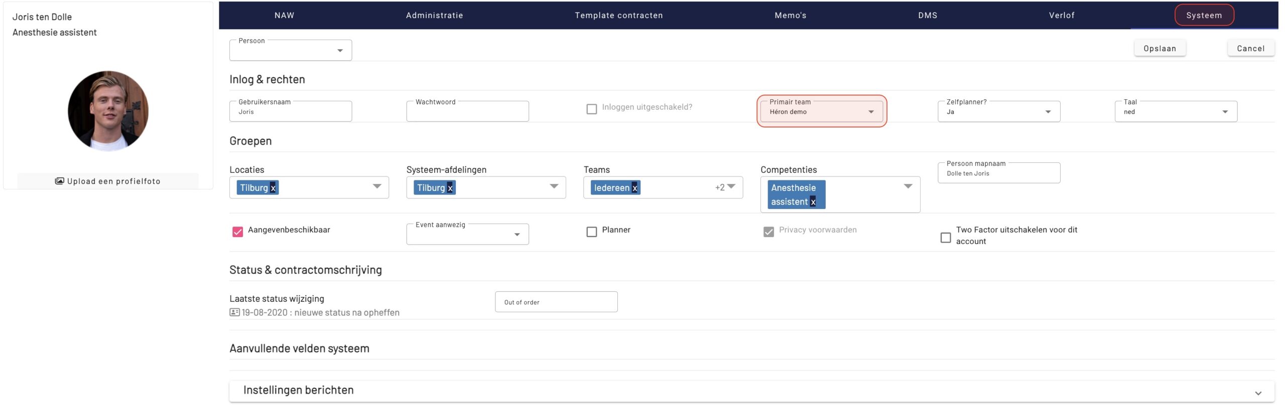Click the Instellingen berichten chevron
The height and width of the screenshot is (418, 1285).
pyautogui.click(x=1257, y=393)
